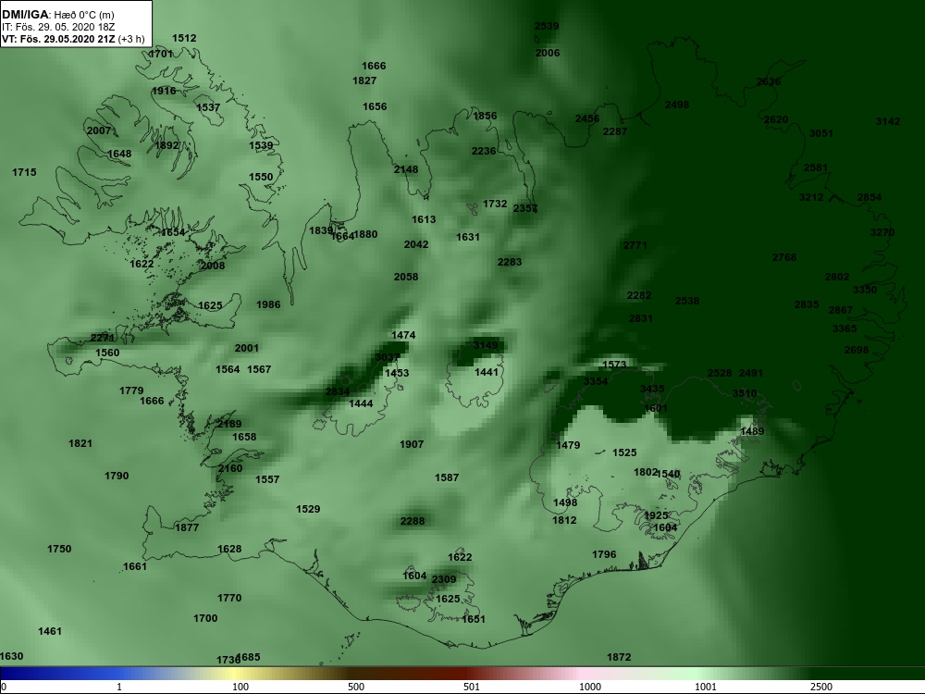The height and width of the screenshot is (694, 925).
Task: Select the color scale label 2500
Action: (x=821, y=687)
